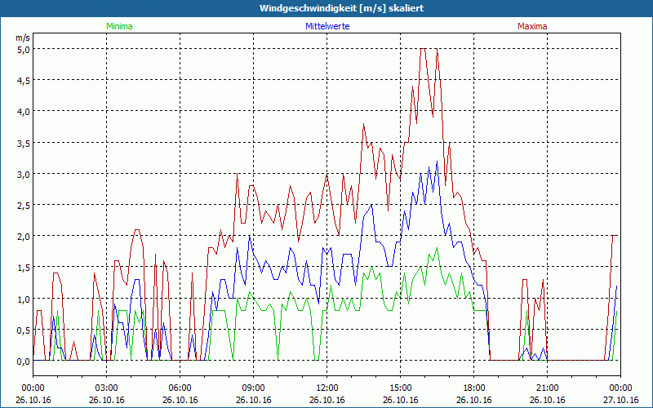
Task: Click the m/s unit label on y-axis
Action: point(22,37)
